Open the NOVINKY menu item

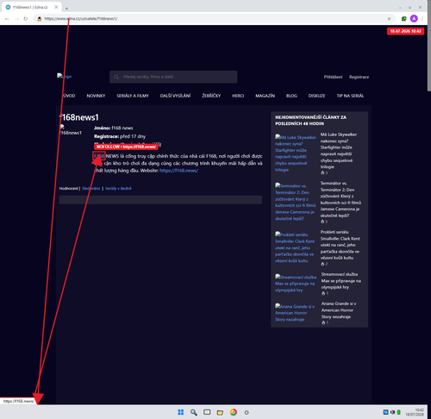point(96,96)
